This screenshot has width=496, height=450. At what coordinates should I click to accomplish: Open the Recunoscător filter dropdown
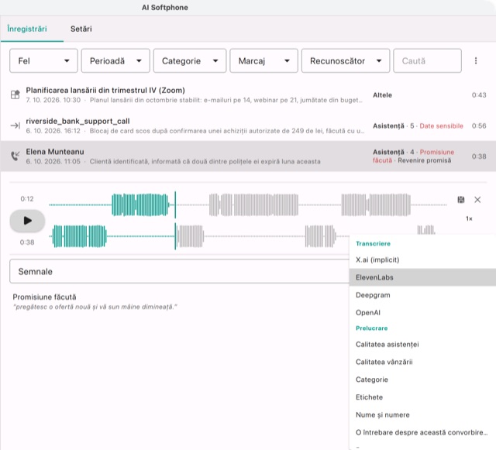tap(346, 60)
